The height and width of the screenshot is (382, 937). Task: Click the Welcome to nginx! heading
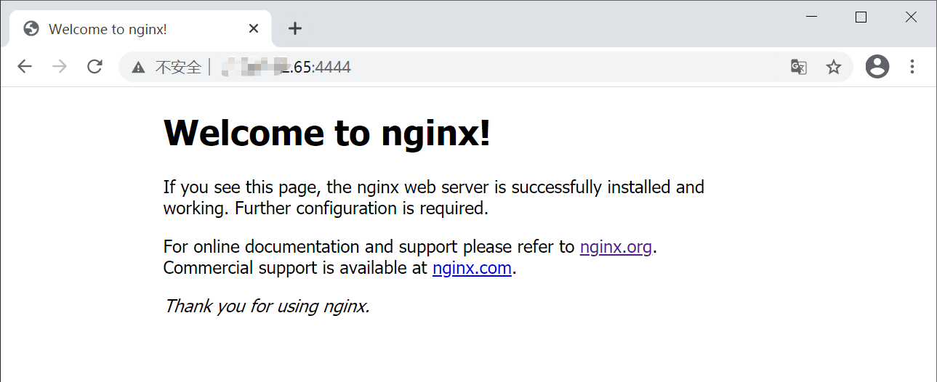pos(327,133)
